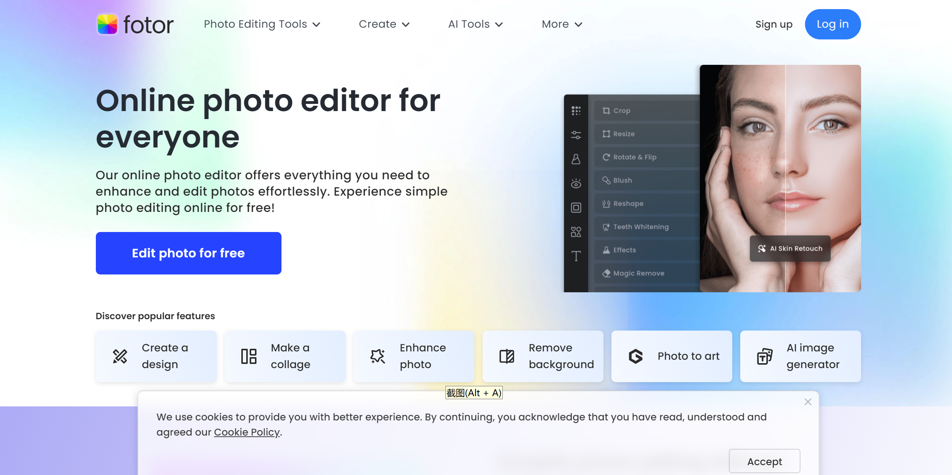Click the Cookie Policy link
This screenshot has height=475, width=952.
point(246,433)
